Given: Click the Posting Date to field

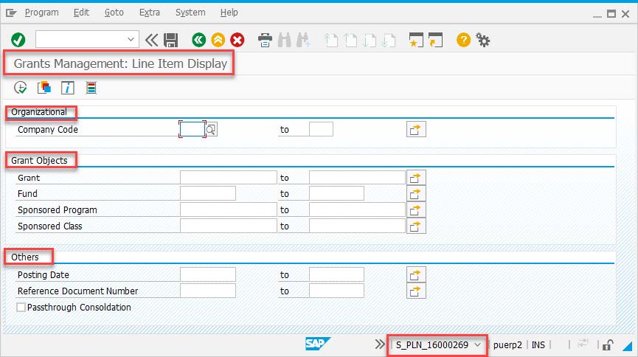Looking at the screenshot, I should [x=336, y=274].
